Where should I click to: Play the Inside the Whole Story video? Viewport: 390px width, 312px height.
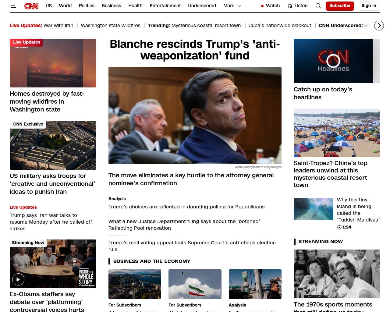click(18, 279)
